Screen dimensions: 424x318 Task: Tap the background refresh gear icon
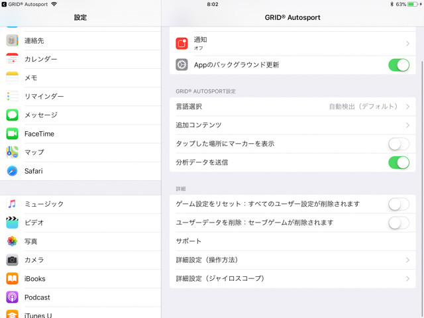[x=182, y=65]
